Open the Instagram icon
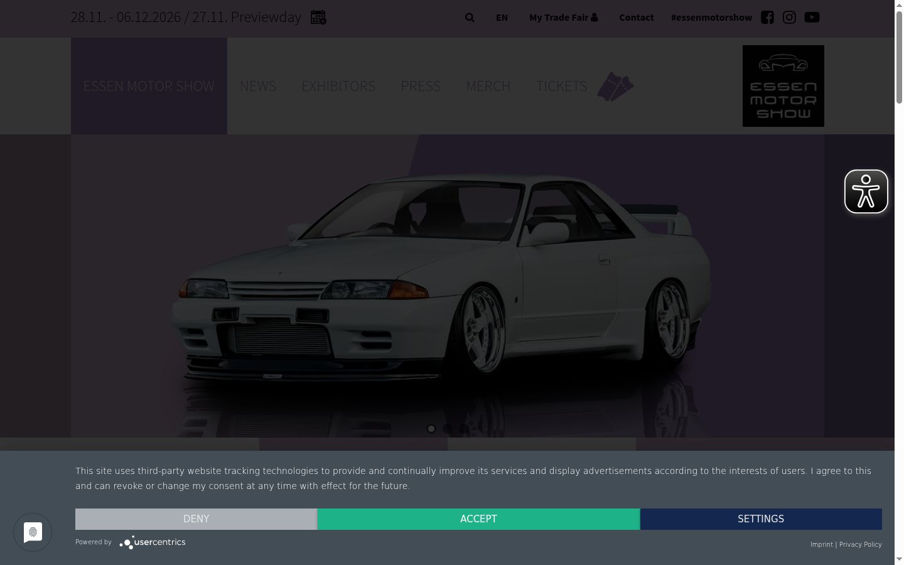 789,18
